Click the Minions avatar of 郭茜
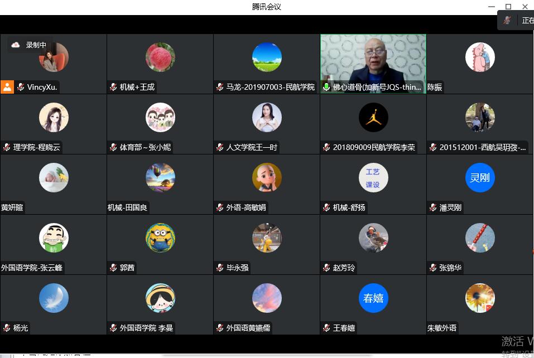 tap(160, 238)
